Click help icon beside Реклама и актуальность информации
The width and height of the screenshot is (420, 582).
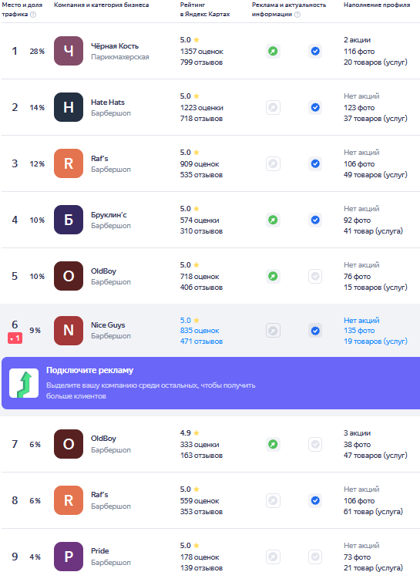[297, 15]
